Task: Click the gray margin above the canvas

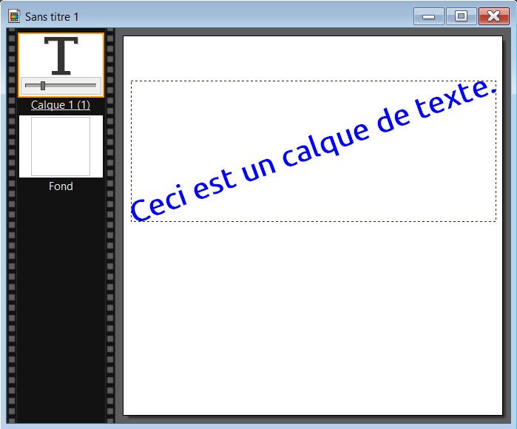Action: [x=312, y=32]
